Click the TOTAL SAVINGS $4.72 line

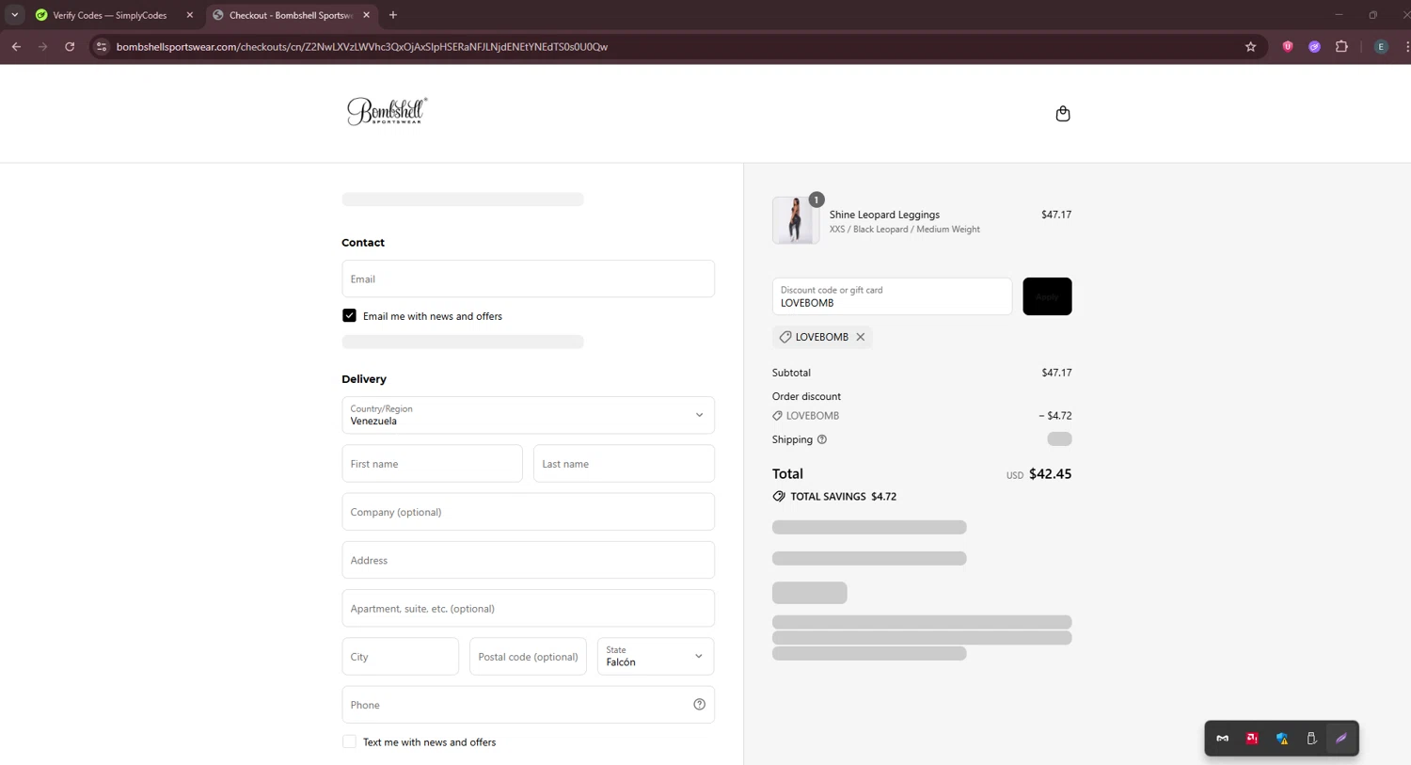(834, 497)
